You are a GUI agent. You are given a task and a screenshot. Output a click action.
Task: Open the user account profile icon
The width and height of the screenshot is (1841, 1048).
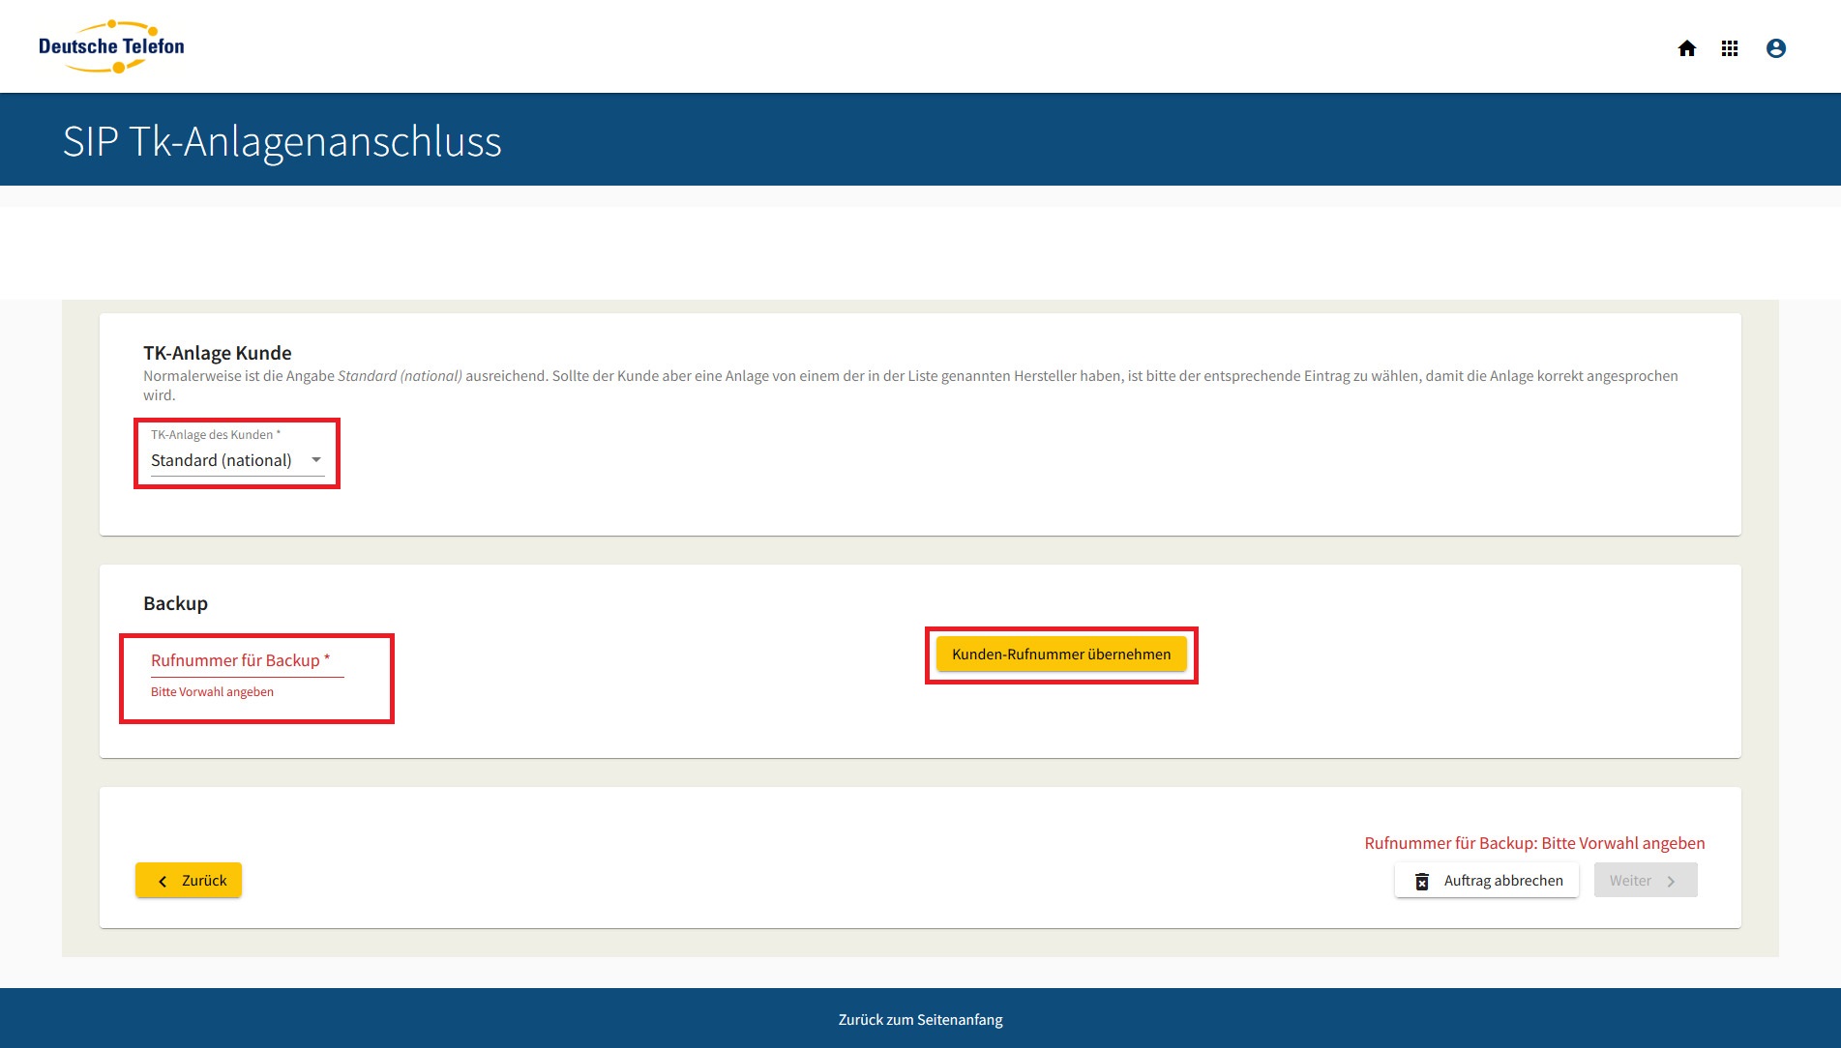tap(1775, 48)
